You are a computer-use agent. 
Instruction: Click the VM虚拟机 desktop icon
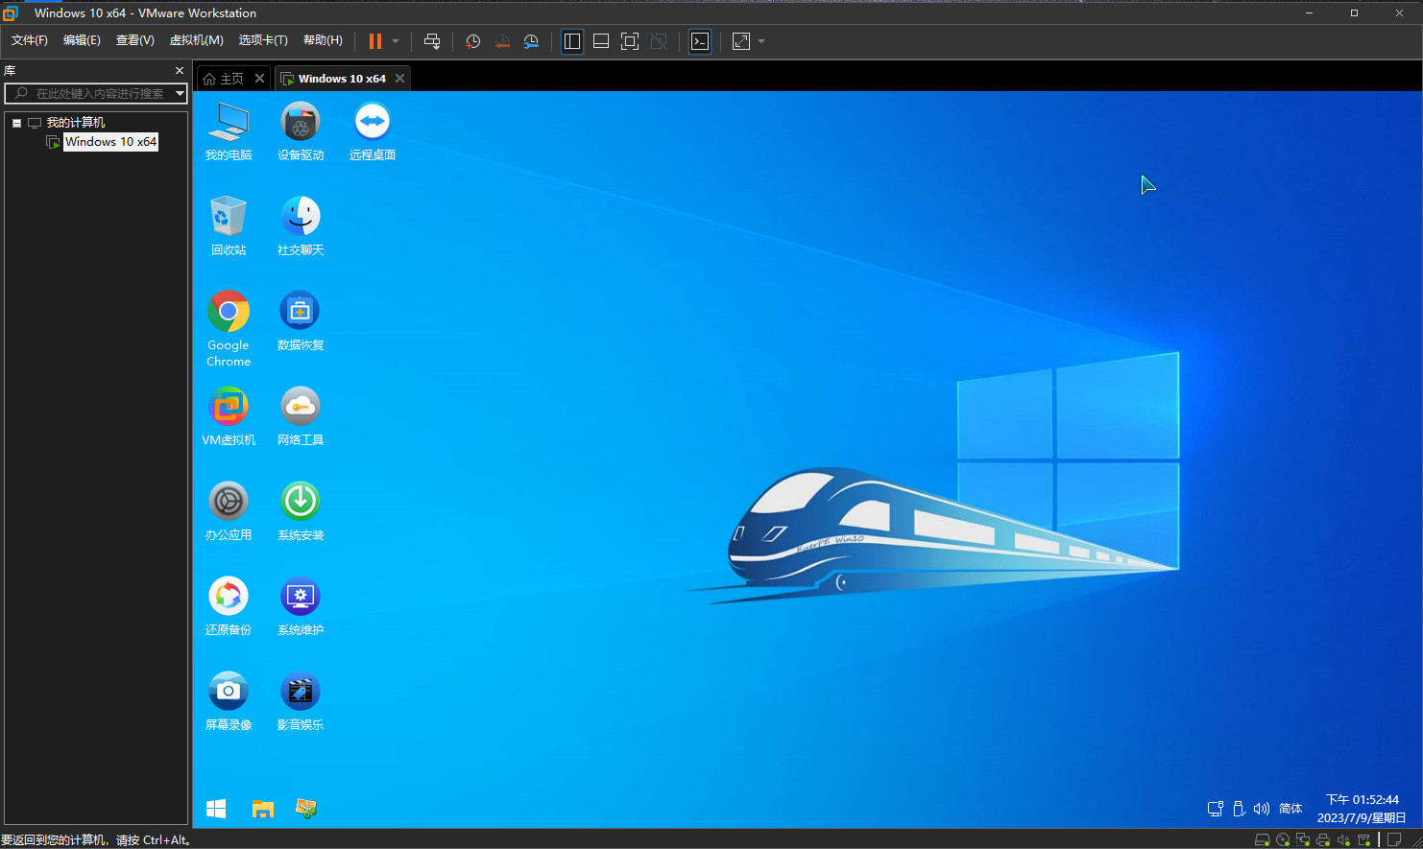[x=229, y=417]
